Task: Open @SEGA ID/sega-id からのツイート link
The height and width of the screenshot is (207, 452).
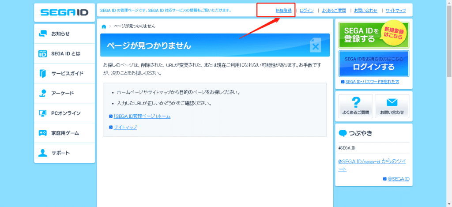Action: [x=372, y=166]
